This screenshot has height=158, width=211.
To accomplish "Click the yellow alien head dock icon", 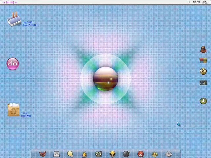I will point(112,154).
